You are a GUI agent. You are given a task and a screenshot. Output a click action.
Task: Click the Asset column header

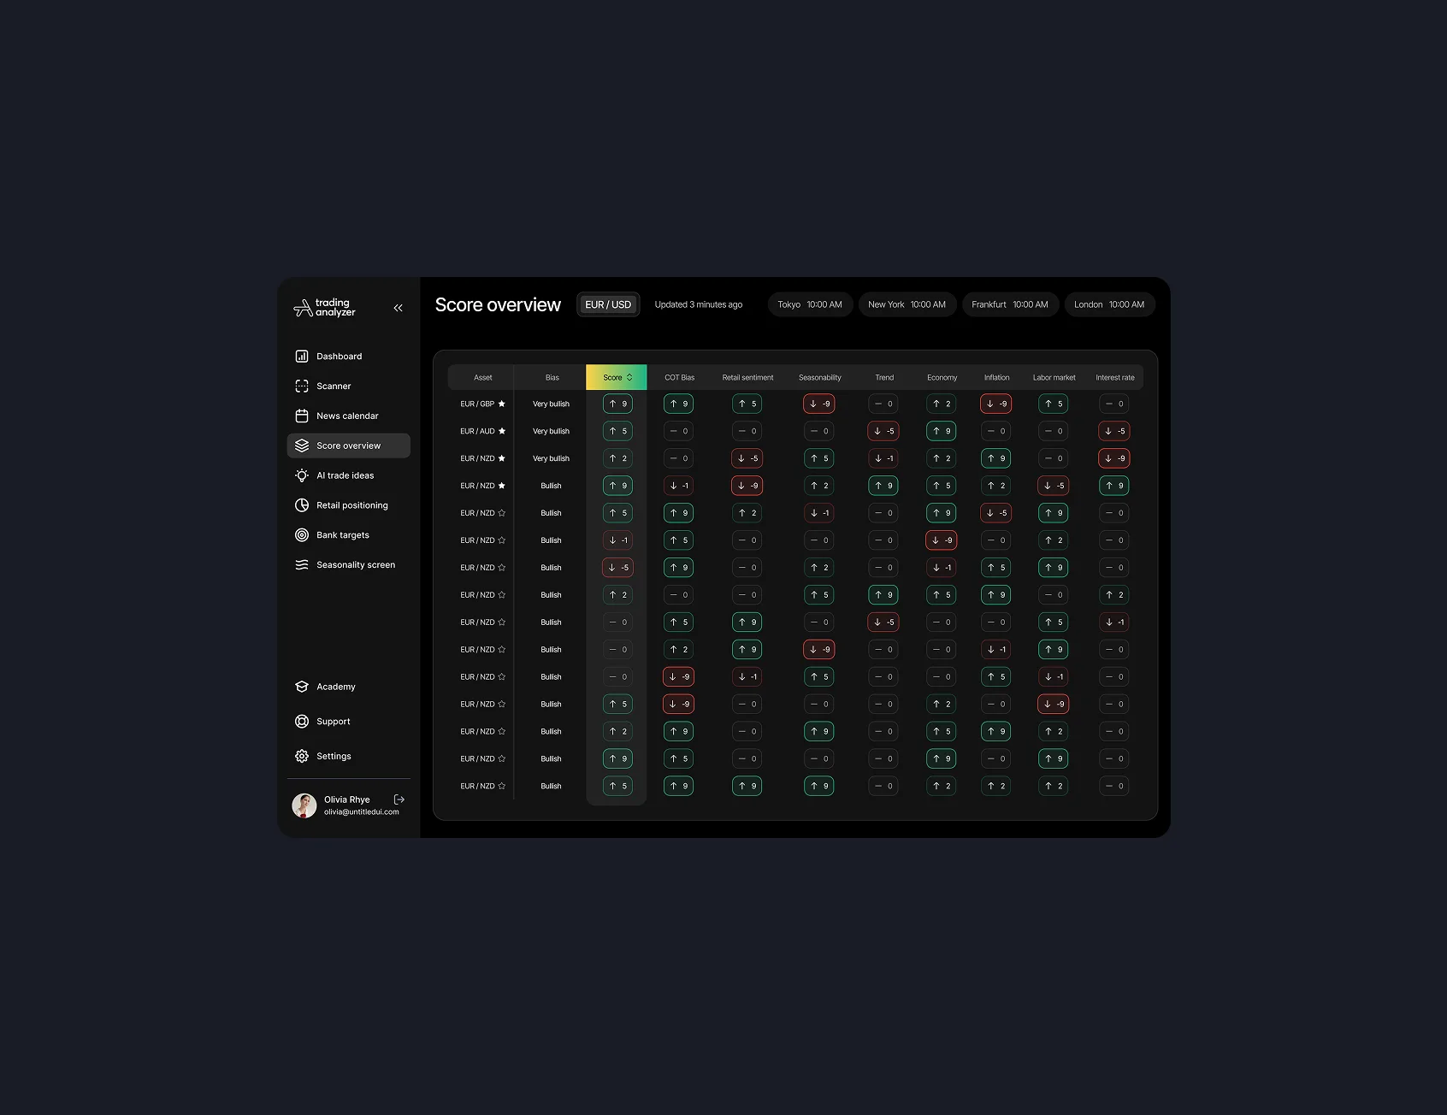[x=483, y=378]
